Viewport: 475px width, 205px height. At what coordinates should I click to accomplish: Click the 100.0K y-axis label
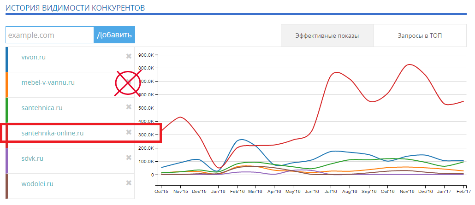coord(146,161)
